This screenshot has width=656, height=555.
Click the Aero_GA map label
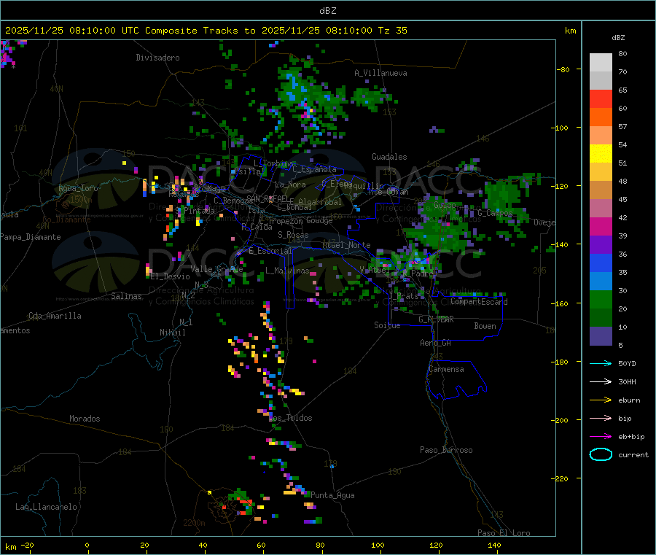click(436, 343)
